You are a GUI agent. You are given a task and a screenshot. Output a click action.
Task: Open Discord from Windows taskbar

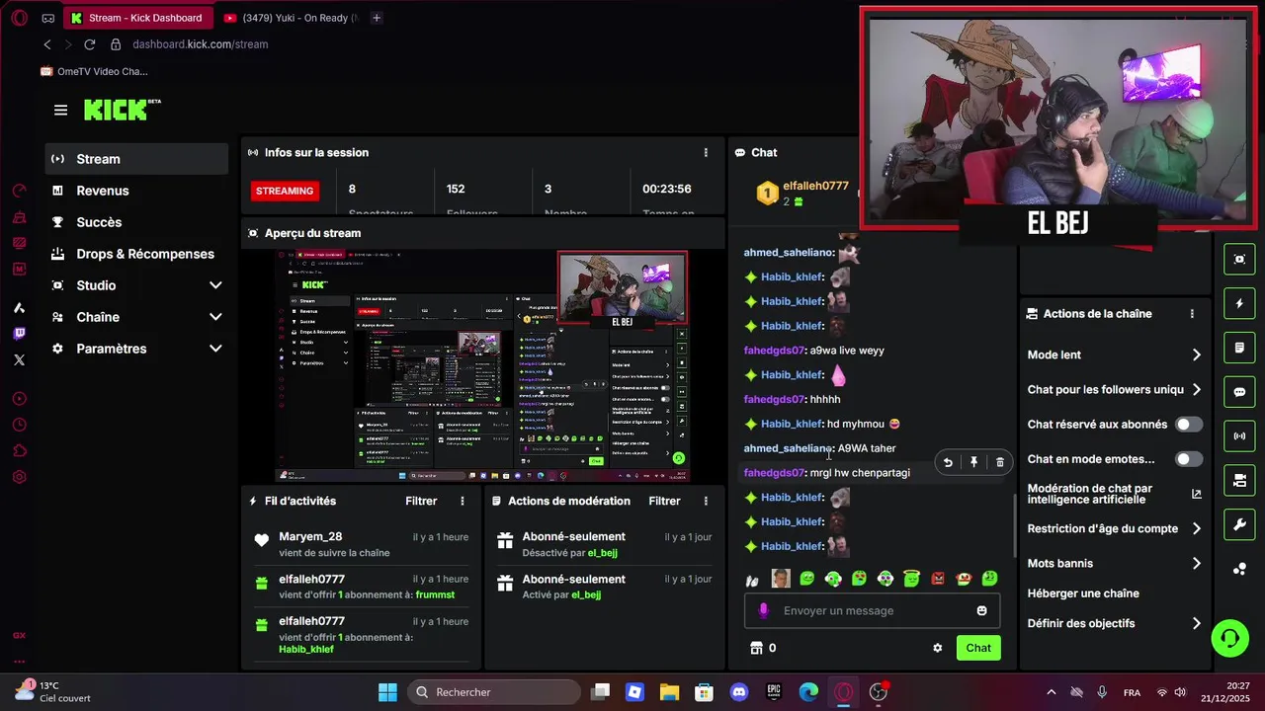point(738,692)
